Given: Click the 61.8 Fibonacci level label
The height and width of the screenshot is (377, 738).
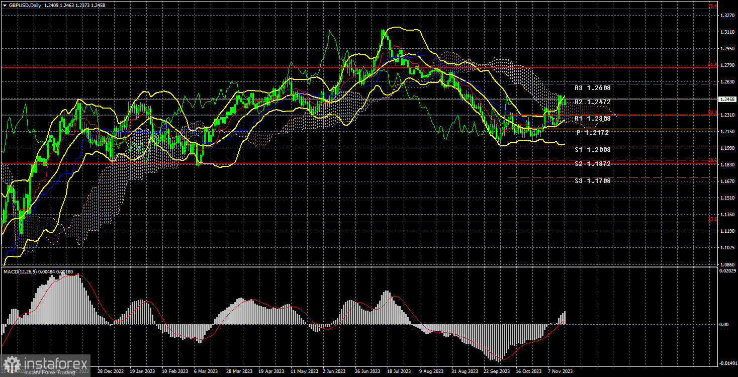Looking at the screenshot, I should [x=712, y=64].
